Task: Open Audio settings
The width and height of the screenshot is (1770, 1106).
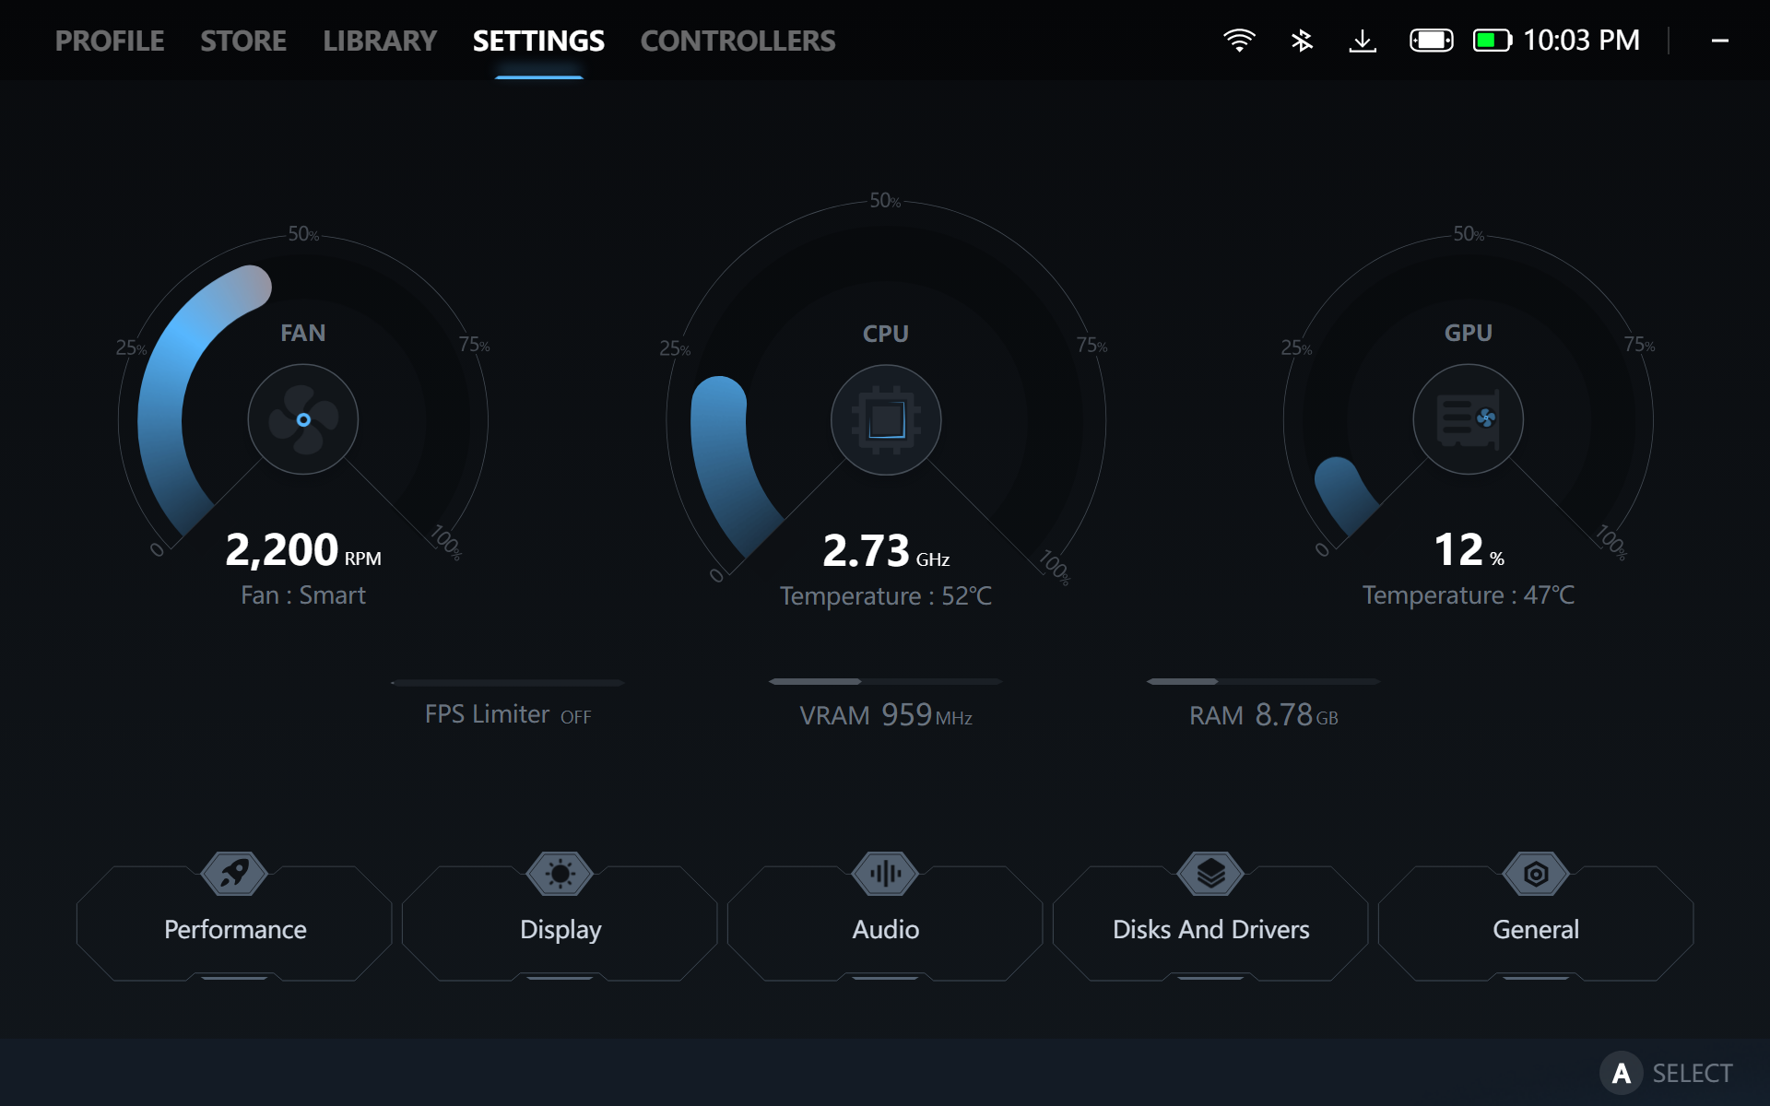Action: 885,928
